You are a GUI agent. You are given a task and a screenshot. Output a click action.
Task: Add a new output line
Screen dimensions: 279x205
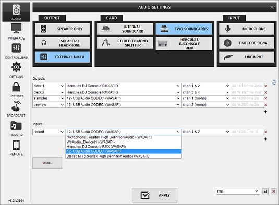click(x=265, y=112)
